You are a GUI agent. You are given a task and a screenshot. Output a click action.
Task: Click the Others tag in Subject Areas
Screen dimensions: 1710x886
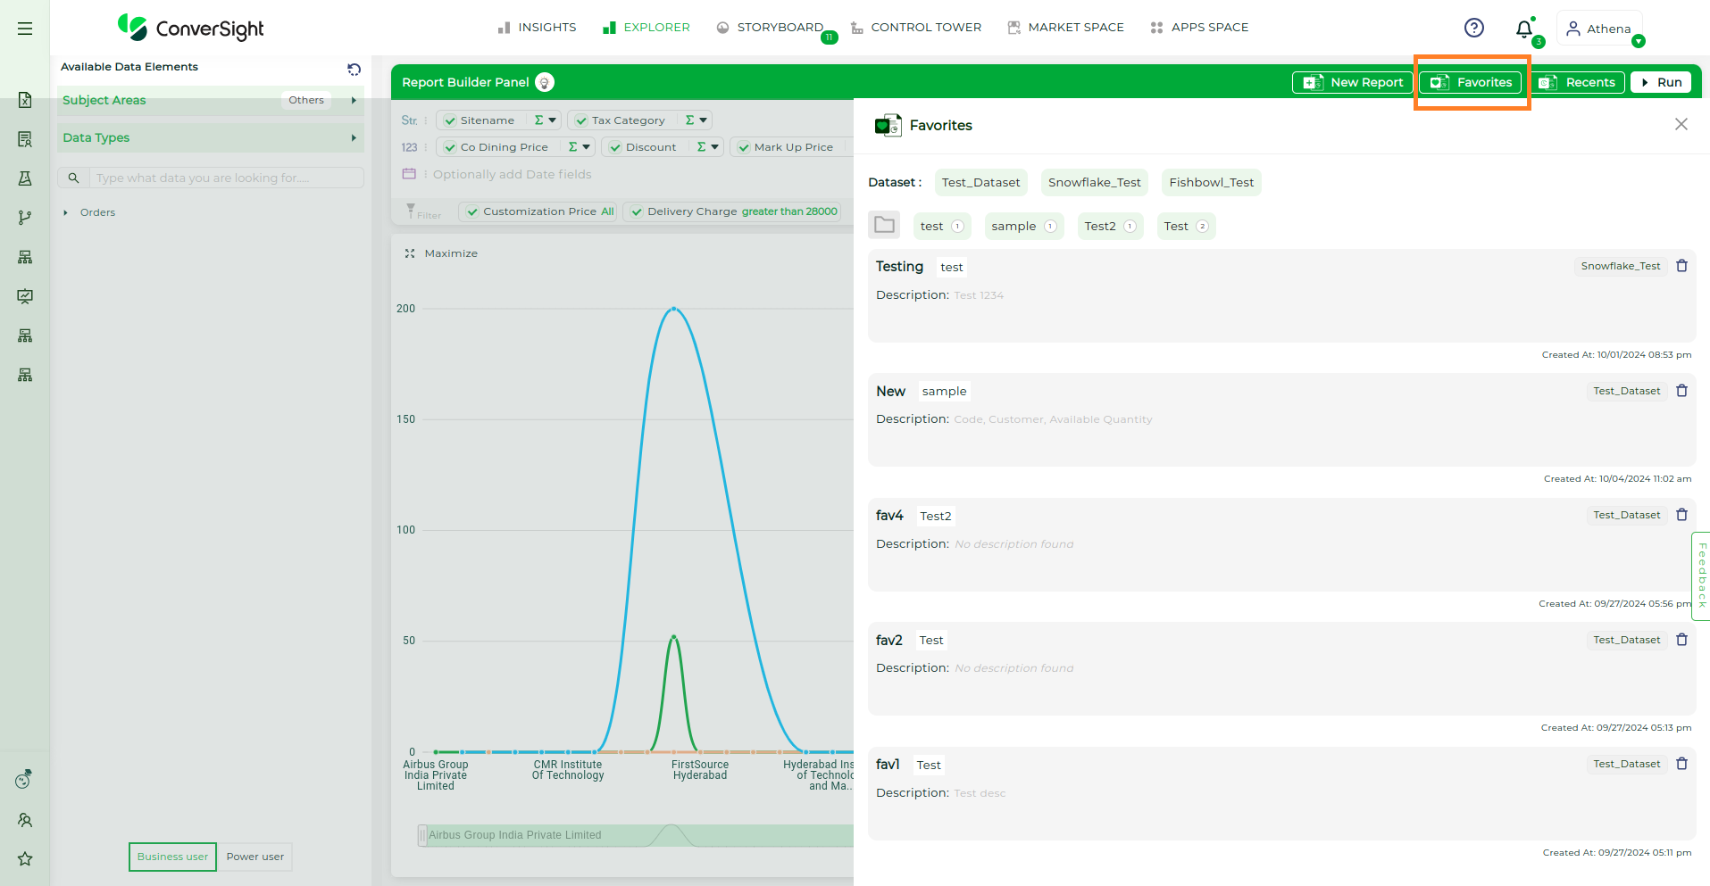[306, 100]
